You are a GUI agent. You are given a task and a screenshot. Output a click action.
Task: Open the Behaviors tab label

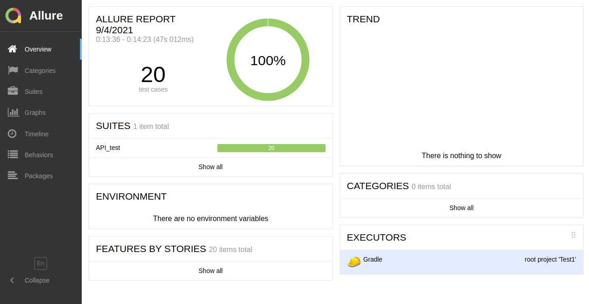point(39,155)
